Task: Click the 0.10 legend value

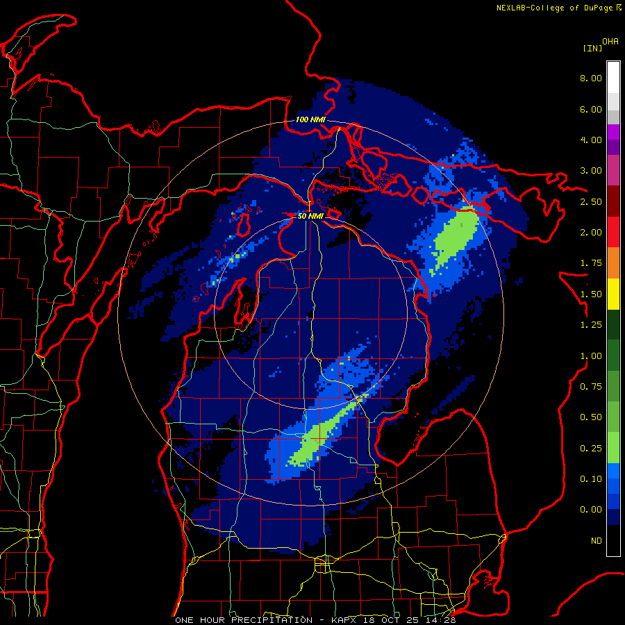Action: [591, 479]
